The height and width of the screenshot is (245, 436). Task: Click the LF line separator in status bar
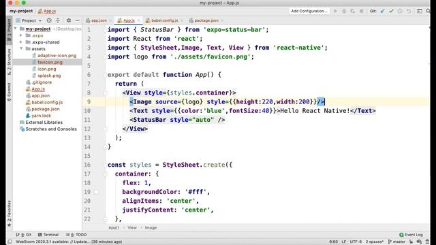click(343, 242)
